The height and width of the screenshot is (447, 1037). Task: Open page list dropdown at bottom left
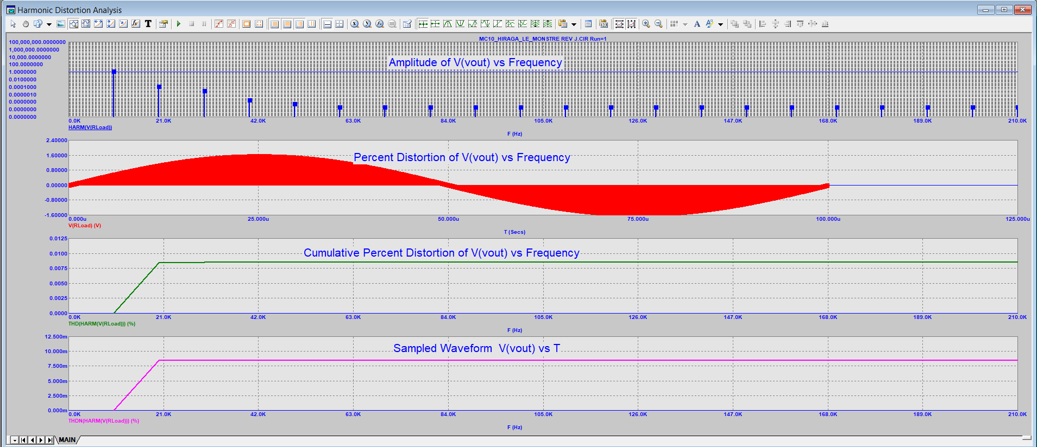(x=15, y=440)
